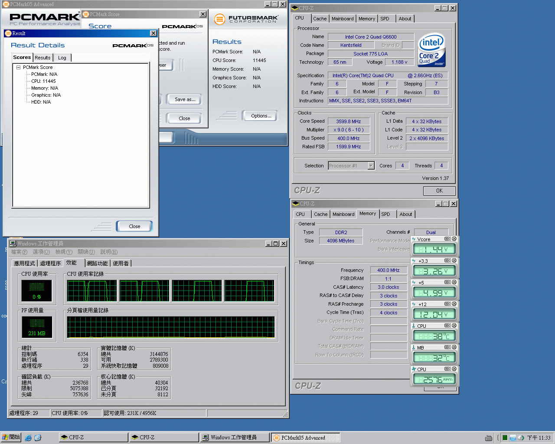This screenshot has height=444, width=555.
Task: Close the +5 voltage monitor widget
Action: pyautogui.click(x=454, y=282)
